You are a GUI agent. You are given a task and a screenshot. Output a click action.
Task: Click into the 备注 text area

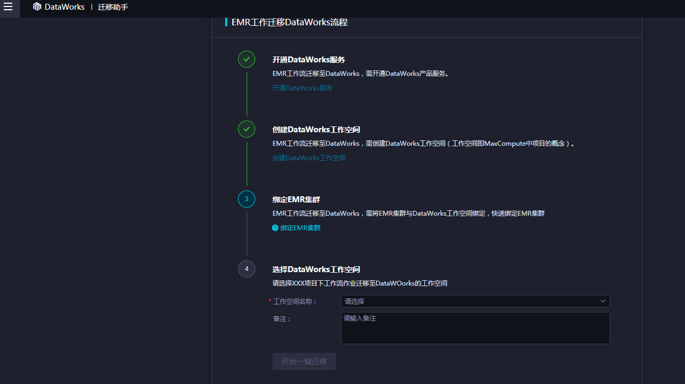coord(475,328)
